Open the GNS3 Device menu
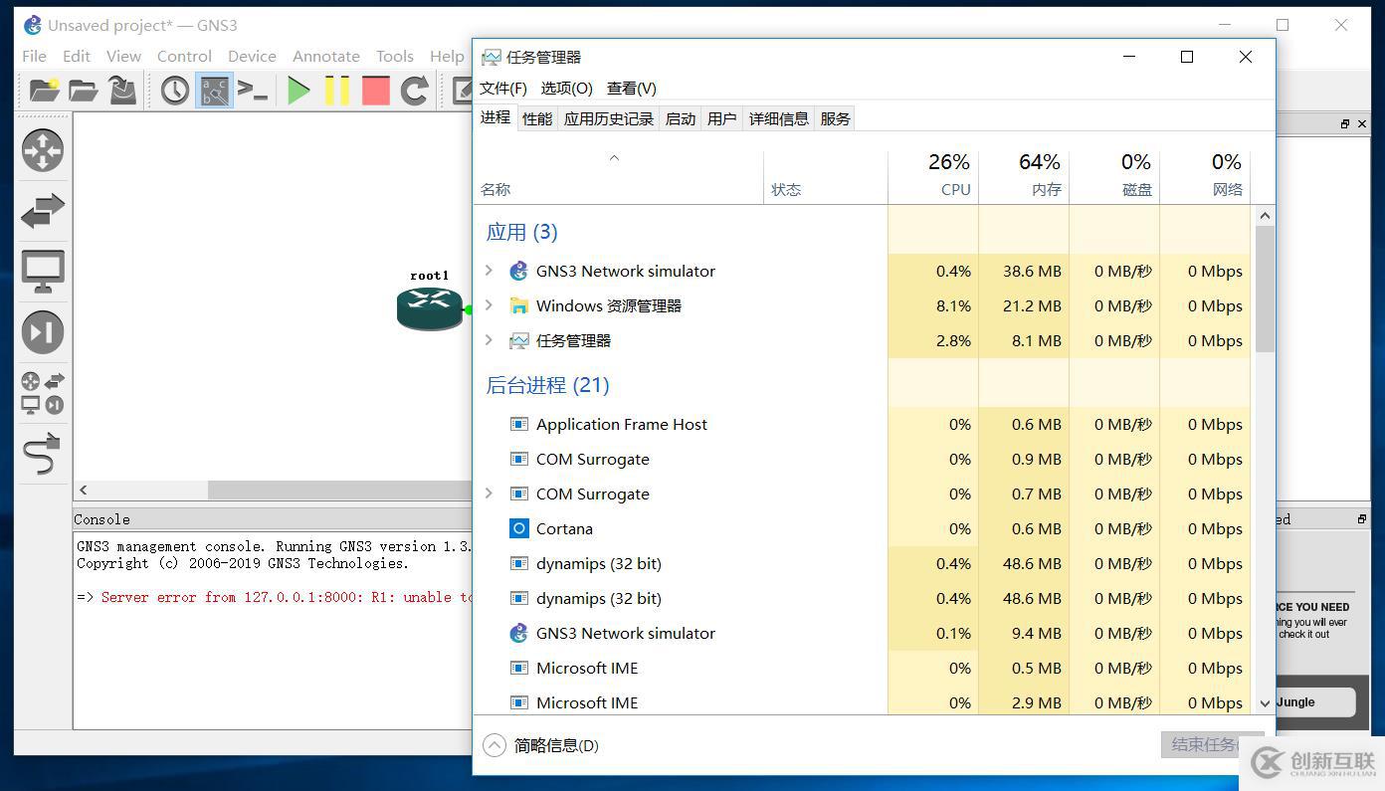Screen dimensions: 1385x791 coord(252,56)
